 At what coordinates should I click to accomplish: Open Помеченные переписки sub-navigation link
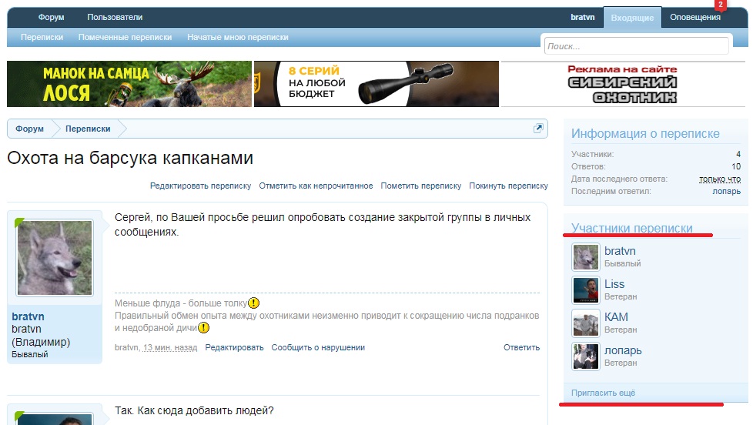(x=125, y=37)
